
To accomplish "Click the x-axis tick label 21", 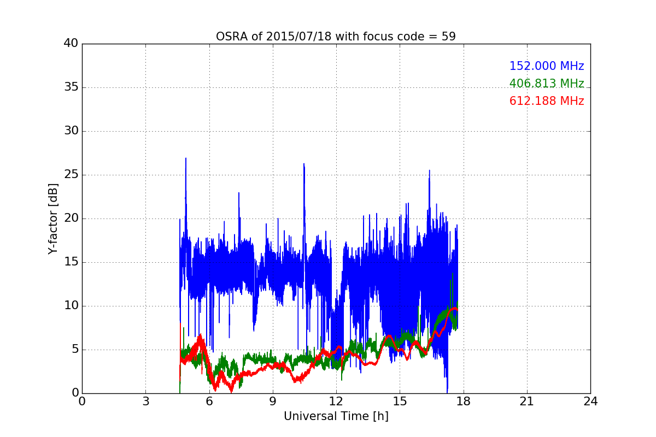I will (x=527, y=401).
